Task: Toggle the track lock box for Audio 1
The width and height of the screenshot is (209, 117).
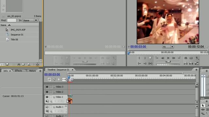Action: click(x=51, y=107)
